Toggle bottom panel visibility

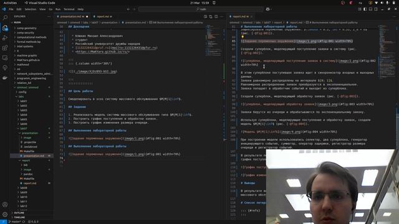pyautogui.click(x=370, y=9)
